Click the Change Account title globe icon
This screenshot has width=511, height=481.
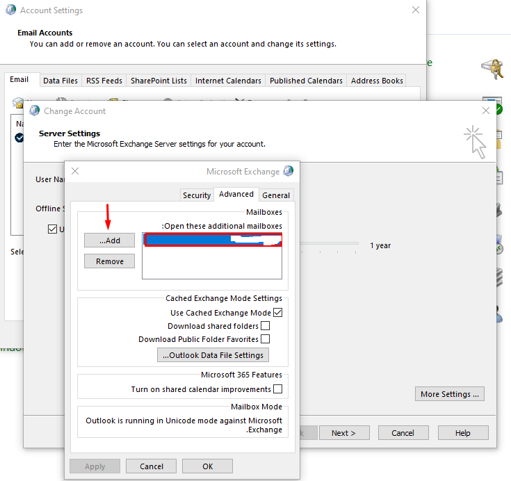(x=35, y=111)
